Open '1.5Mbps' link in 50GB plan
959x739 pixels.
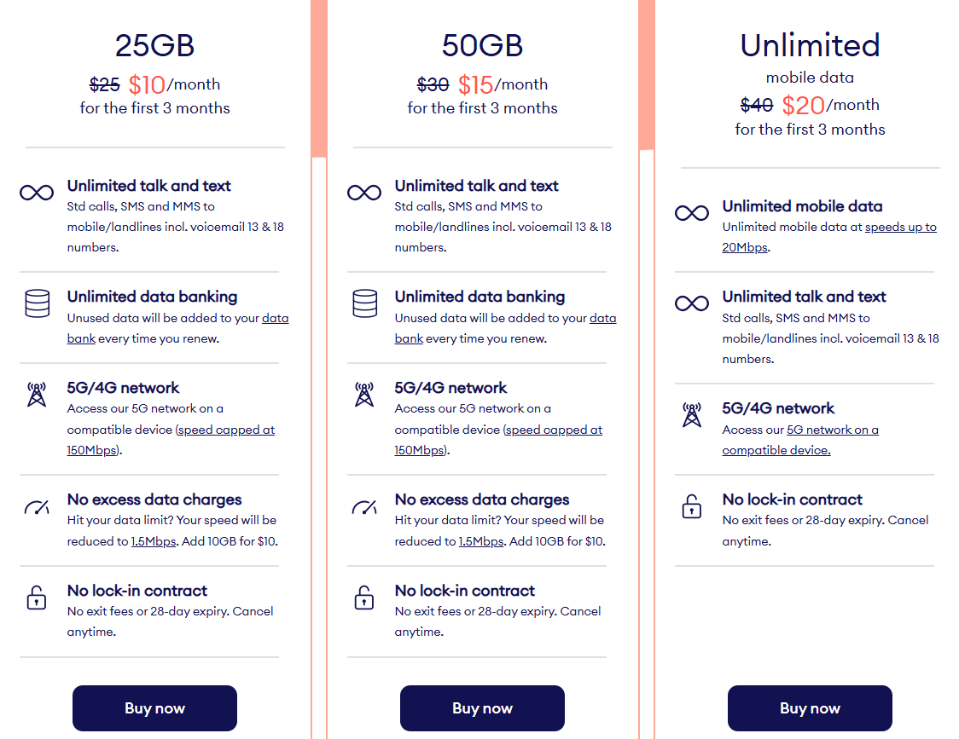point(481,541)
